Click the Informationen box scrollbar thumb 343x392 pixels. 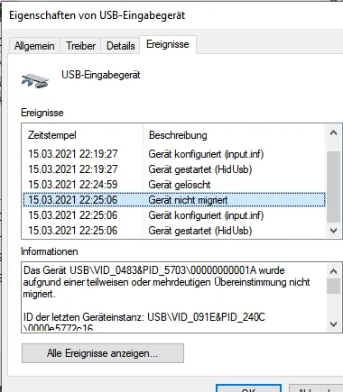333,287
